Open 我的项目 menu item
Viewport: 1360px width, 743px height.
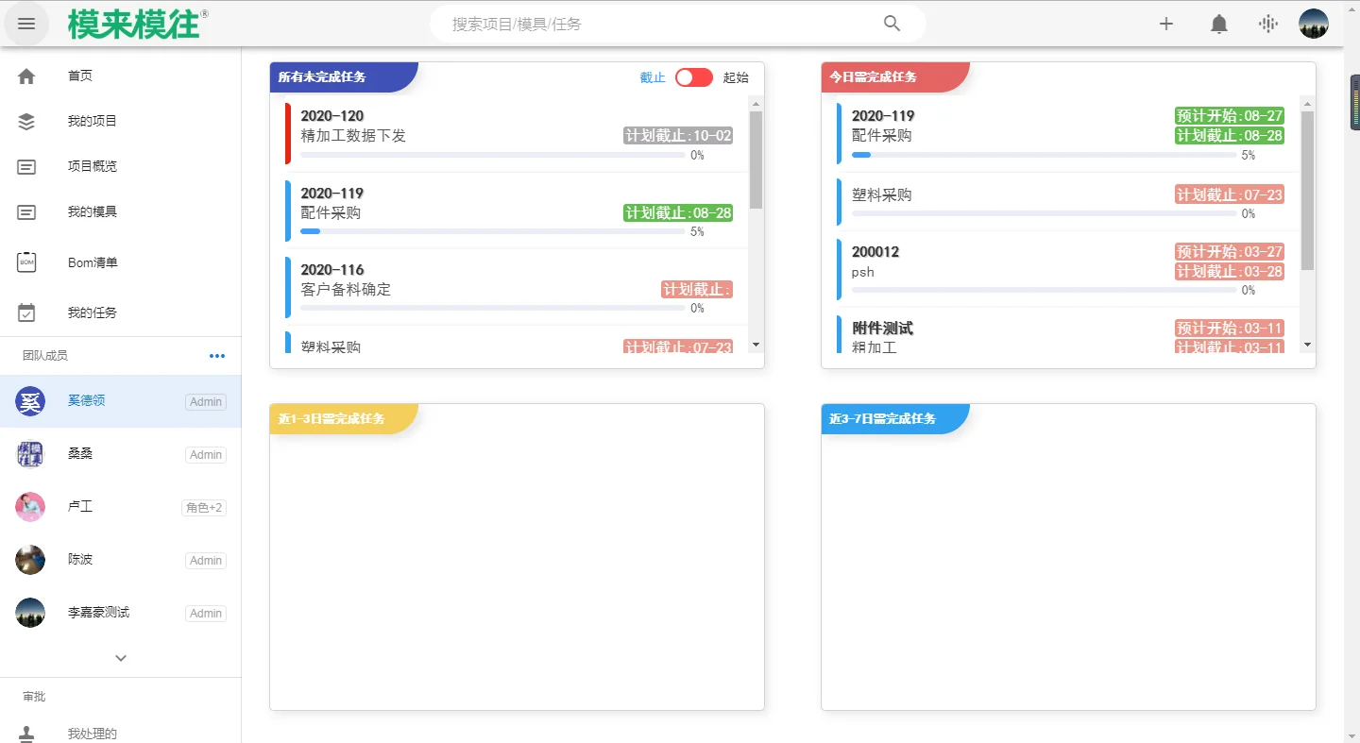[92, 121]
